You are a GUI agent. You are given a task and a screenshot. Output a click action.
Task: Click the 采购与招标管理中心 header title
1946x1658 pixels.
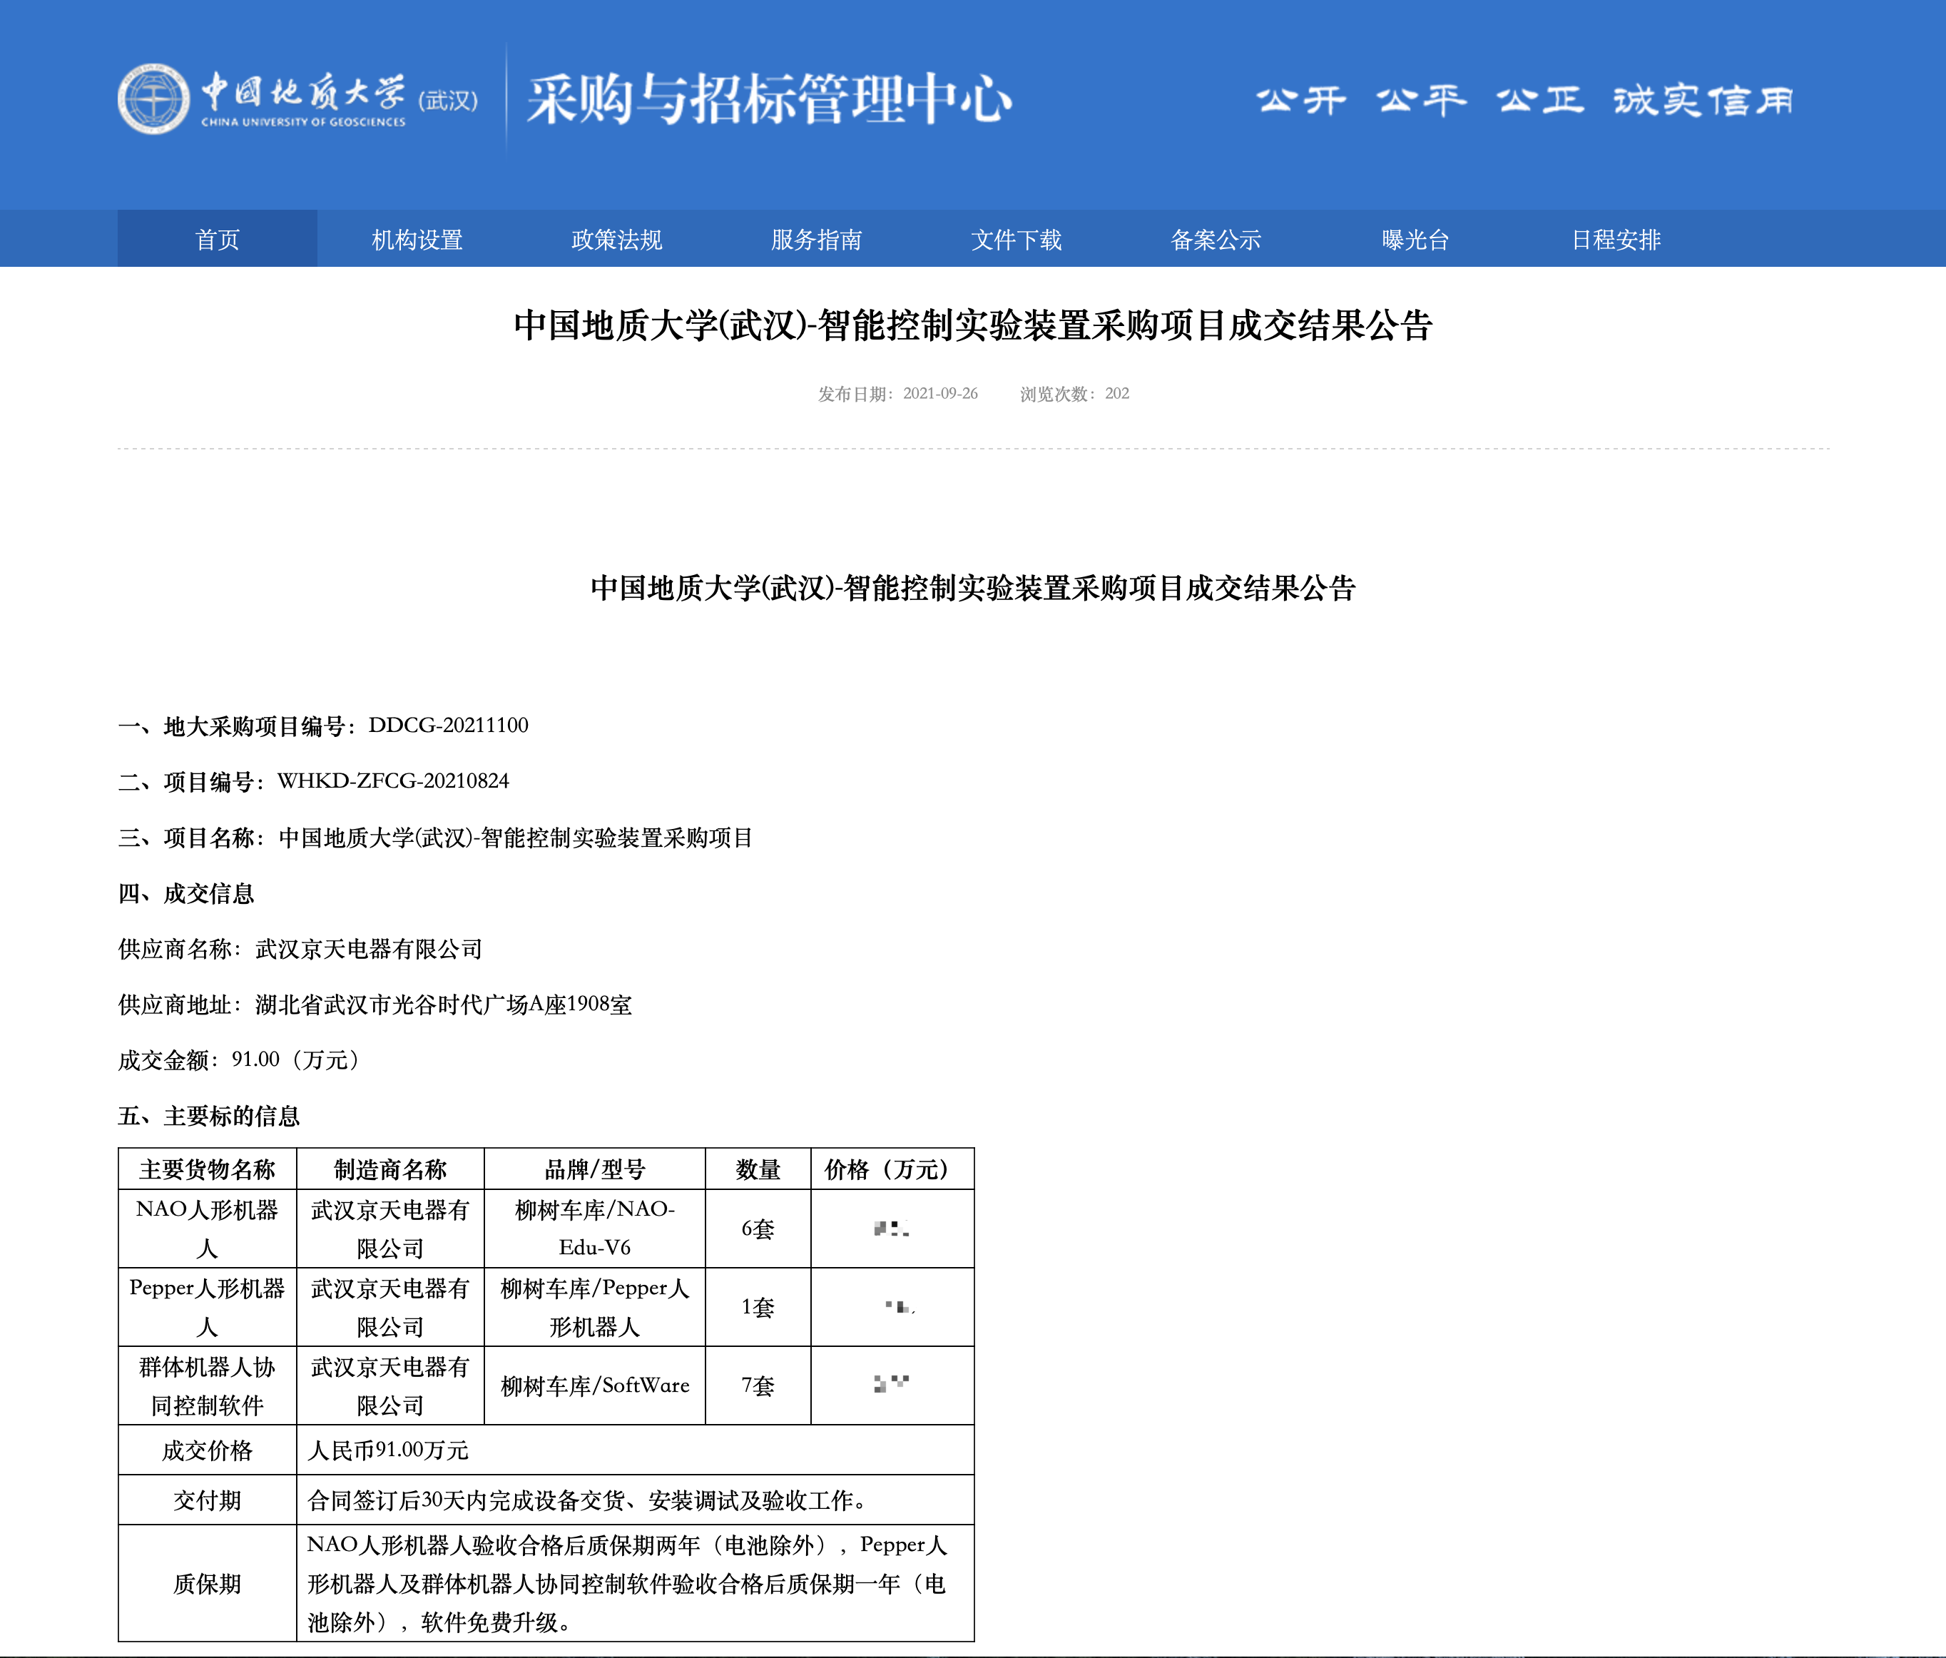[x=769, y=100]
